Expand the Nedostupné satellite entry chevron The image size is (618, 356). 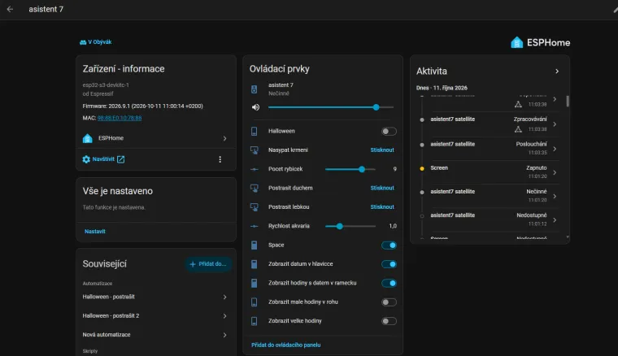point(555,219)
